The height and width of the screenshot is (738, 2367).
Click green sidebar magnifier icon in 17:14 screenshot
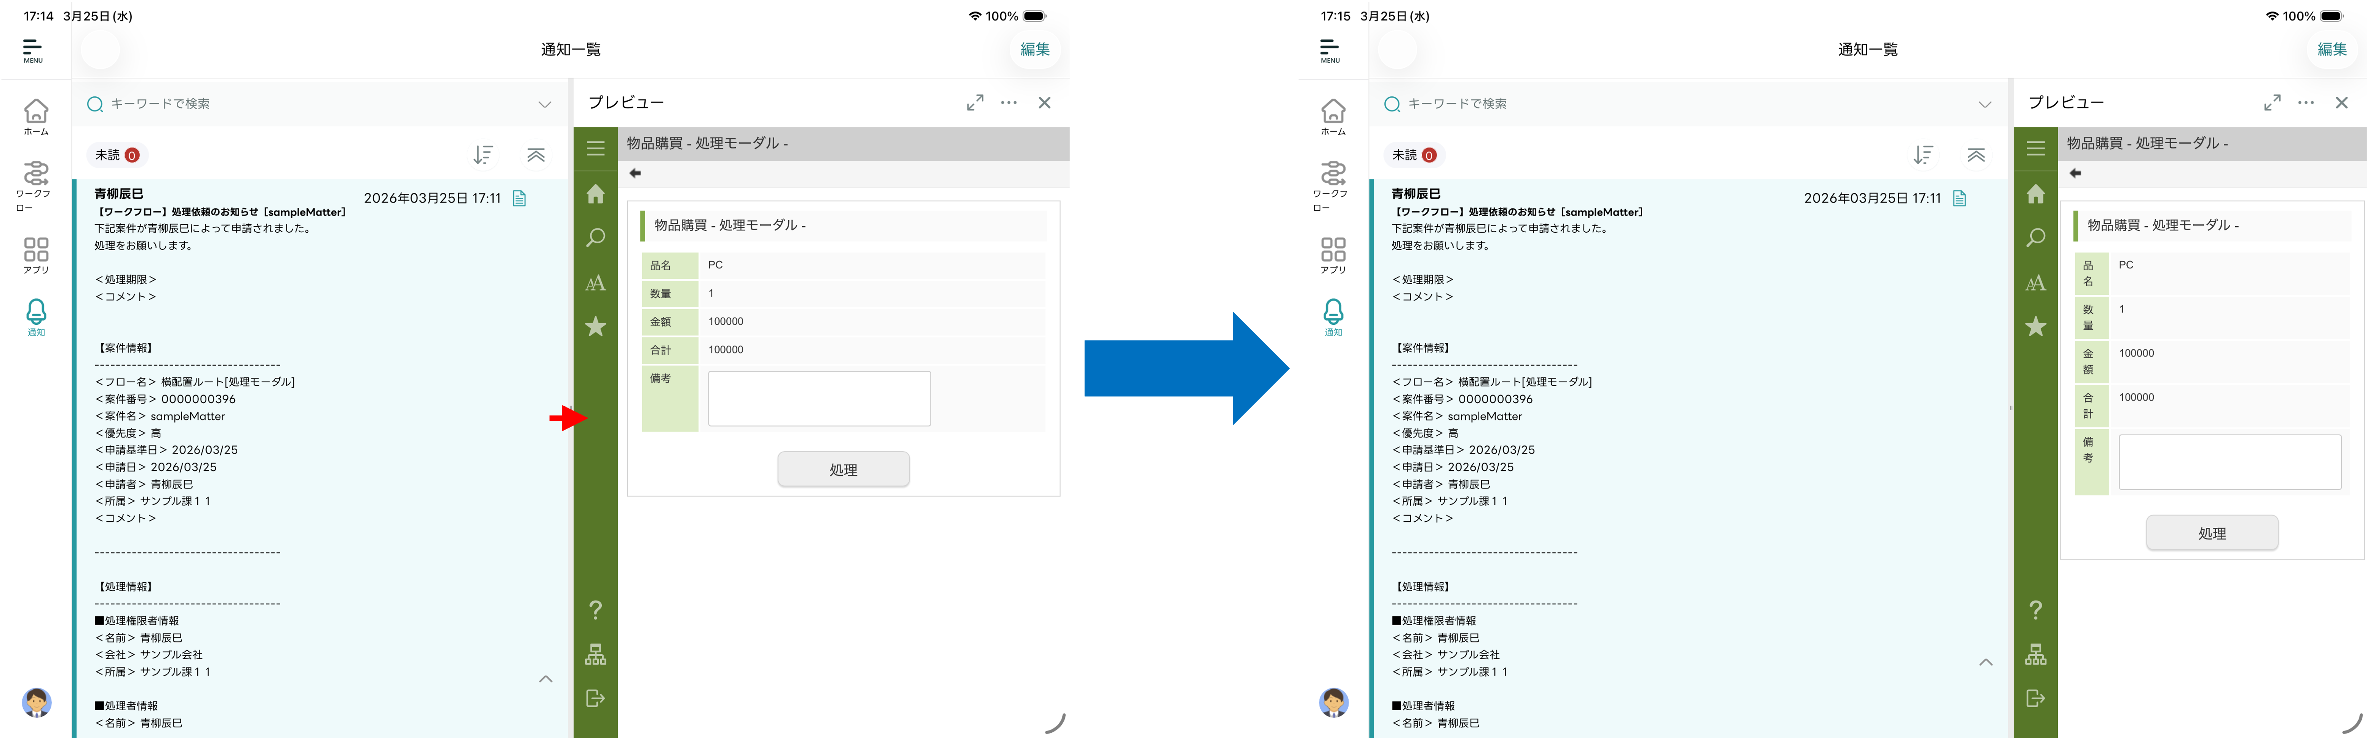[595, 238]
